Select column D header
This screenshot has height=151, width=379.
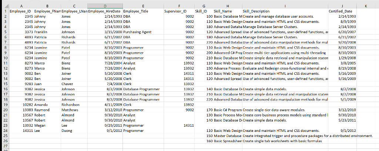click(x=105, y=6)
